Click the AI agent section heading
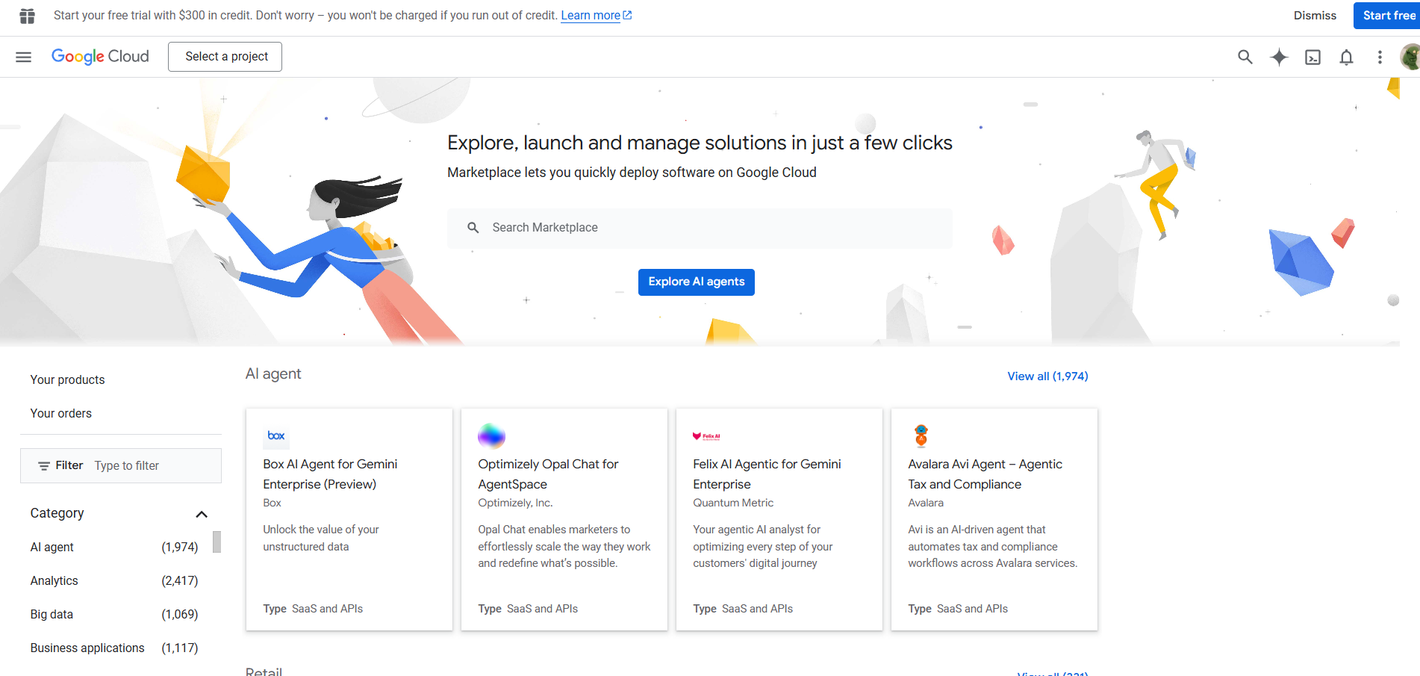The image size is (1420, 676). click(x=273, y=374)
